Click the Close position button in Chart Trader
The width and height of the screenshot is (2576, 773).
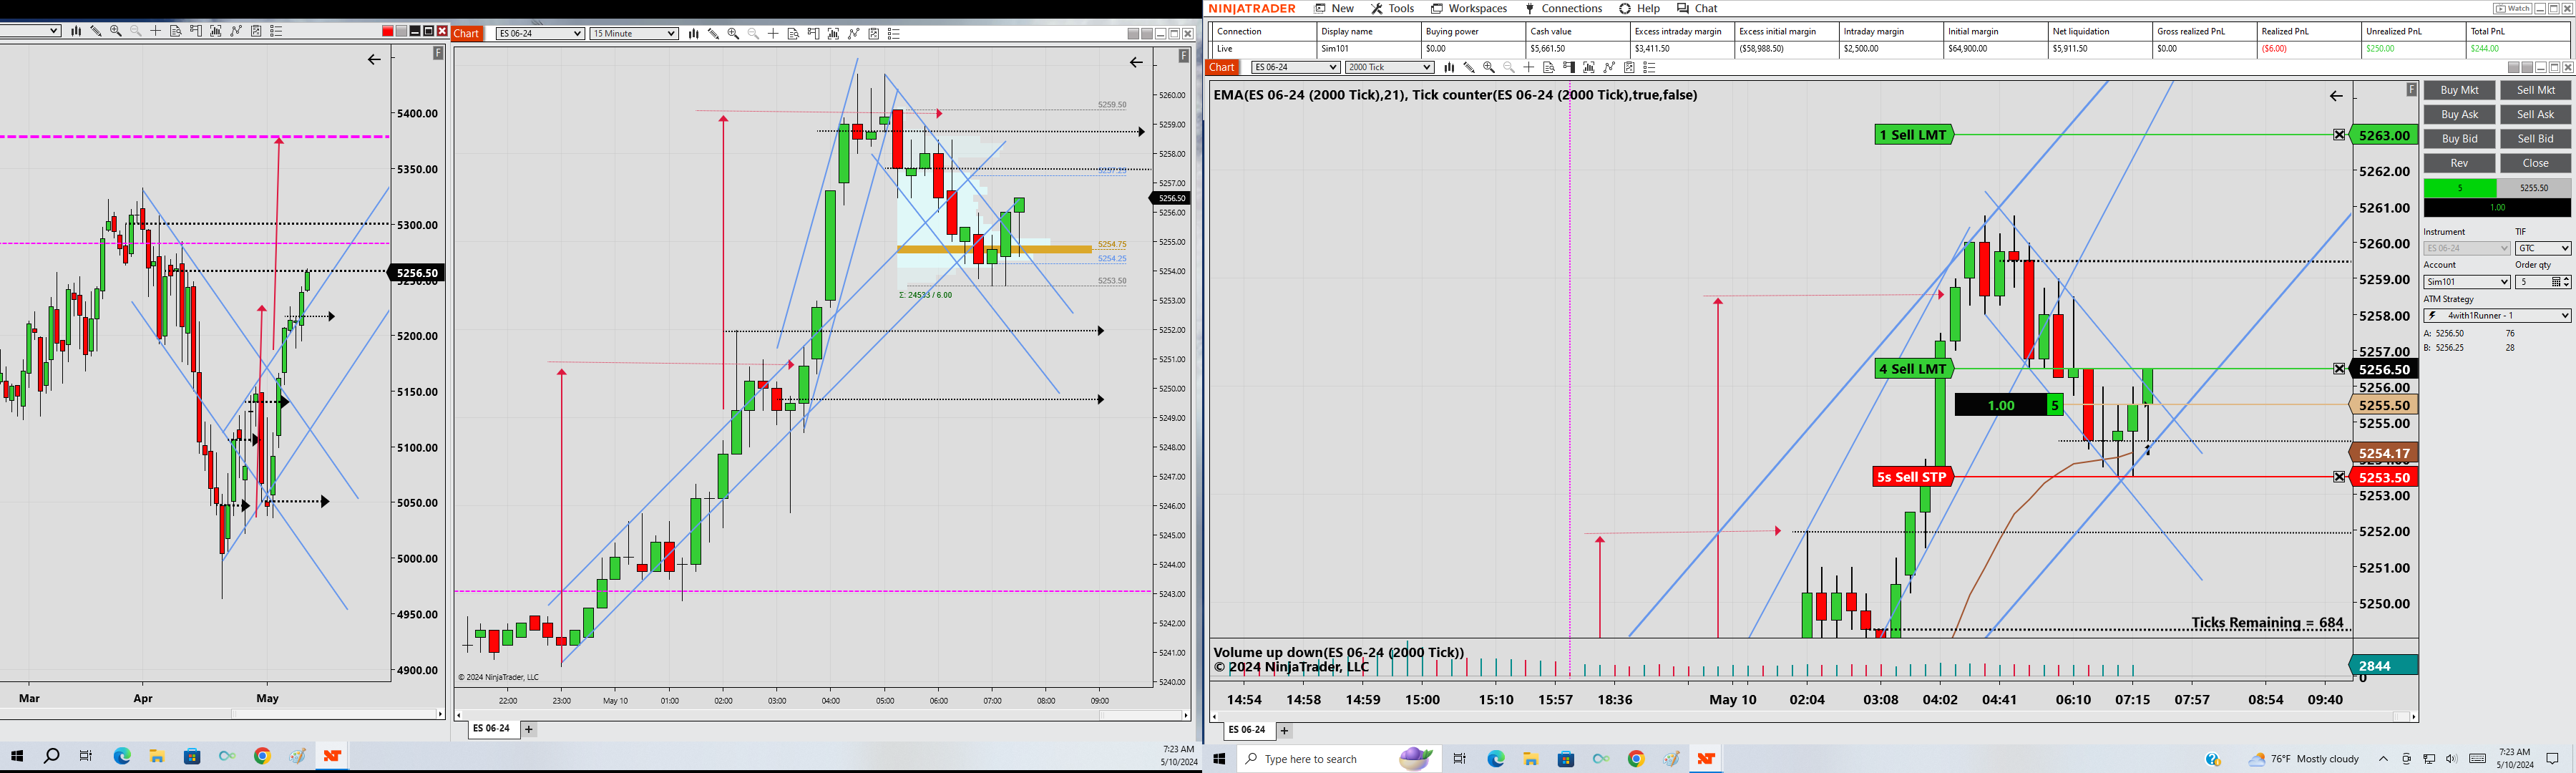(2535, 163)
